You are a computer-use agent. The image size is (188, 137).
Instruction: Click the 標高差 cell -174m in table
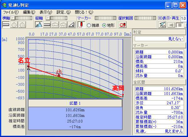(x=75, y=127)
